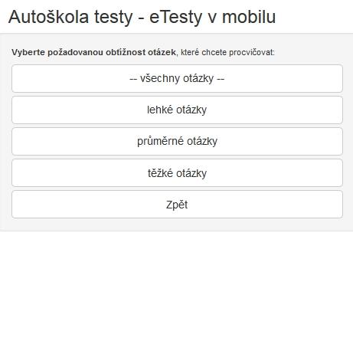This screenshot has height=364, width=353.
Task: Tap the last button labeled Zpět
Action: pyautogui.click(x=177, y=204)
